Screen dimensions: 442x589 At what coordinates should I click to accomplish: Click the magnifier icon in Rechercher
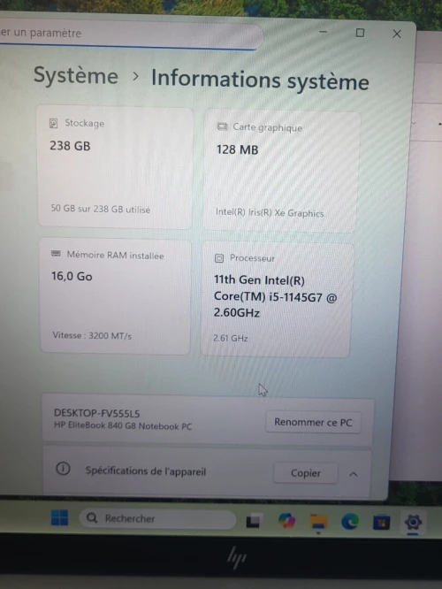(x=92, y=518)
